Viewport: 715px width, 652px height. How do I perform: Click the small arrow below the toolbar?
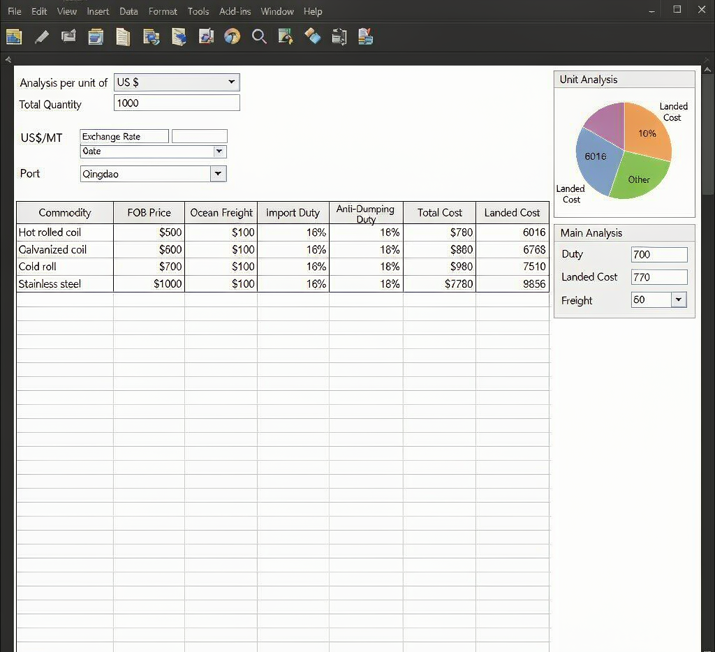8,59
